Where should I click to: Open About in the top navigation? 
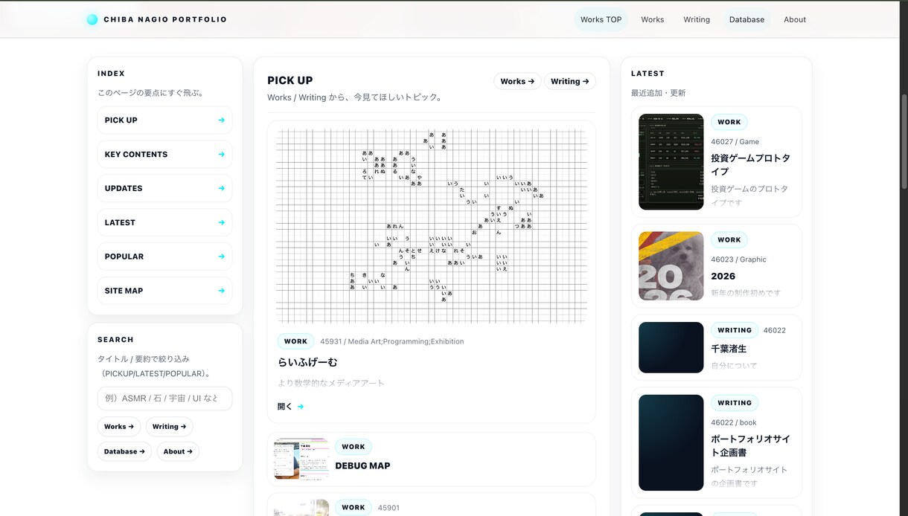(x=795, y=19)
